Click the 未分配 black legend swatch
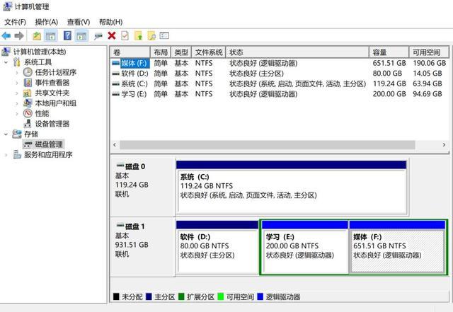 pyautogui.click(x=116, y=296)
